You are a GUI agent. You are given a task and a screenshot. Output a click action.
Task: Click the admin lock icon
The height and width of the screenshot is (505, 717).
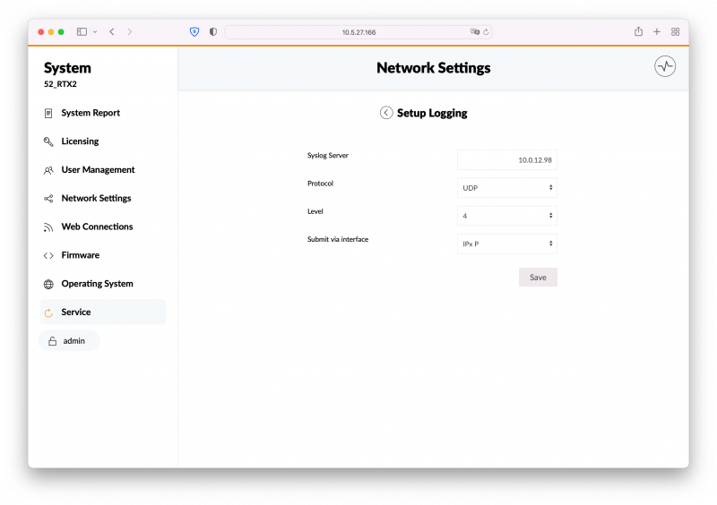click(x=53, y=341)
